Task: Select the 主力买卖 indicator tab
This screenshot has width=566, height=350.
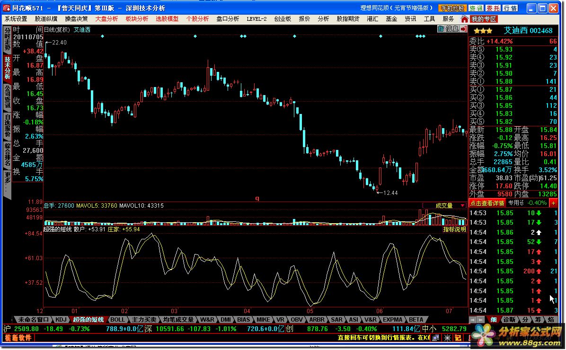Action: click(x=144, y=320)
